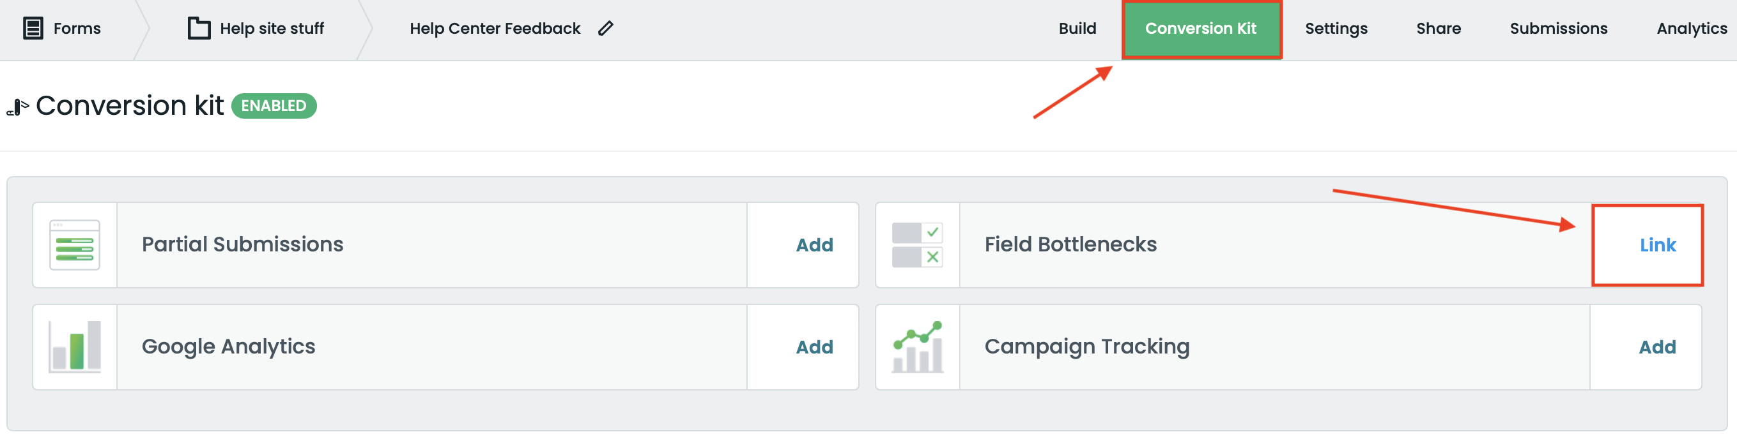
Task: Add the Partial Submissions feature
Action: [x=814, y=244]
